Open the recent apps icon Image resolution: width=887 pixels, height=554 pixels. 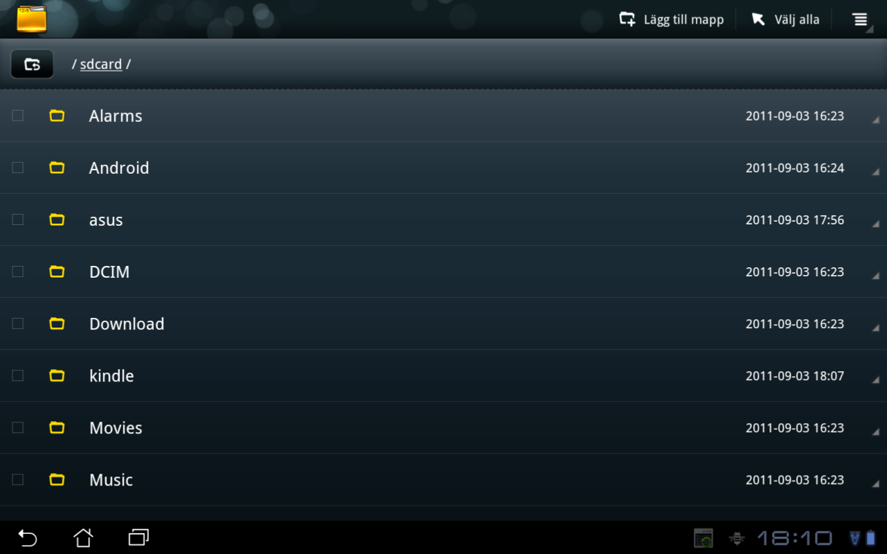tap(139, 537)
